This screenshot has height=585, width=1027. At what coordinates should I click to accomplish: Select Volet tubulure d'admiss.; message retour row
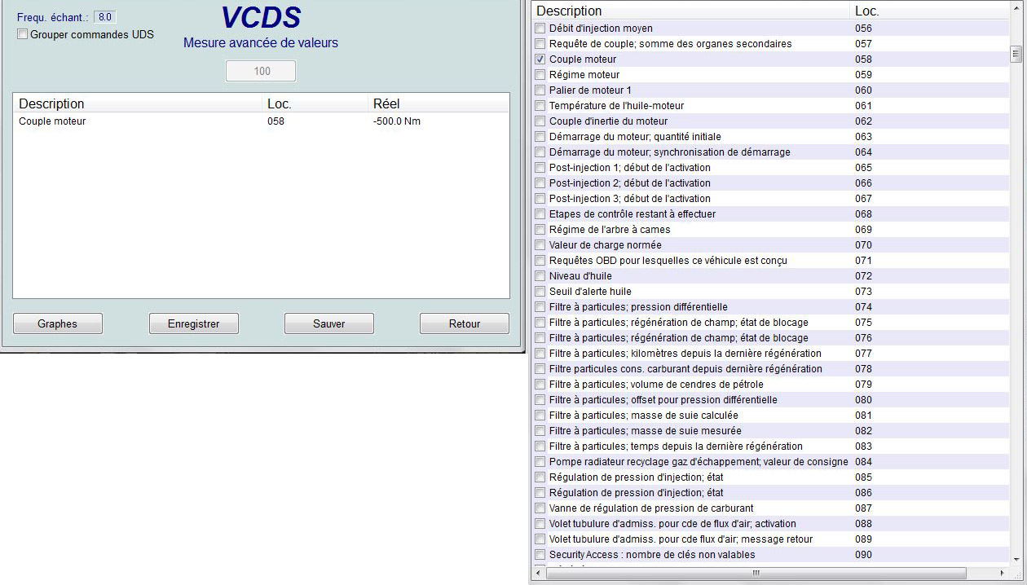770,539
